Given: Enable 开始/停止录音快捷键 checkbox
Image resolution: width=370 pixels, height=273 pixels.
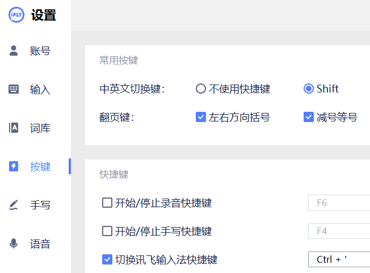Looking at the screenshot, I should pos(107,203).
